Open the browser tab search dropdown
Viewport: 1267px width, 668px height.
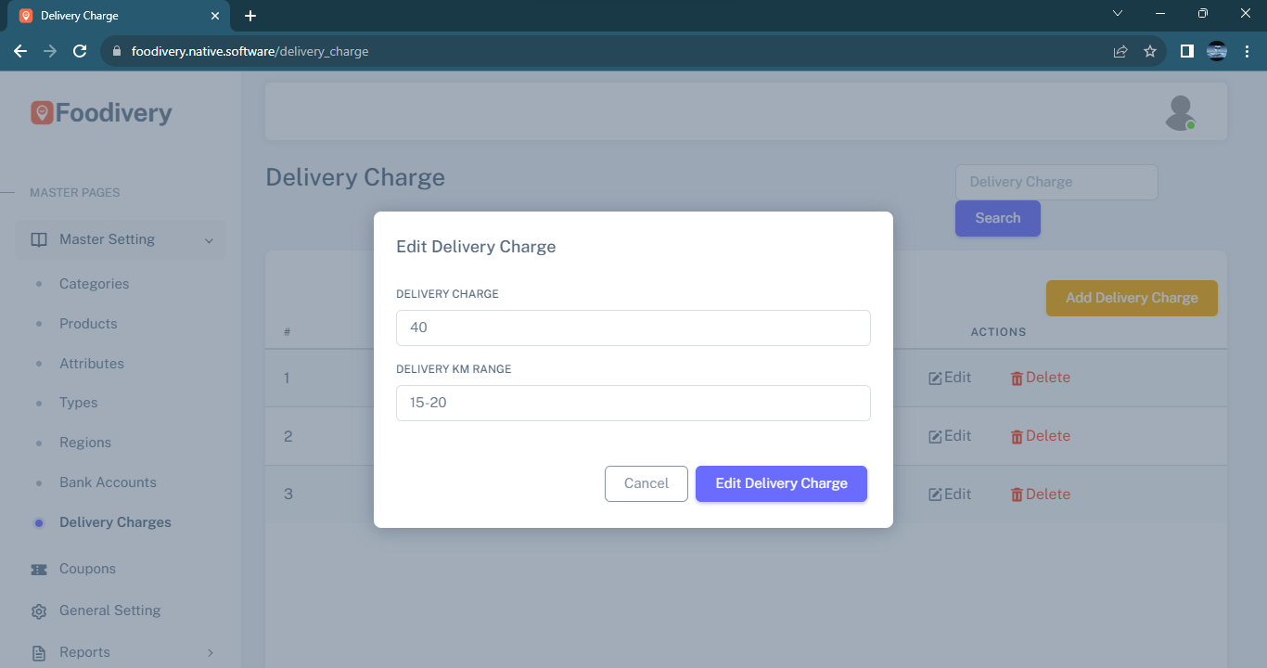pos(1118,14)
